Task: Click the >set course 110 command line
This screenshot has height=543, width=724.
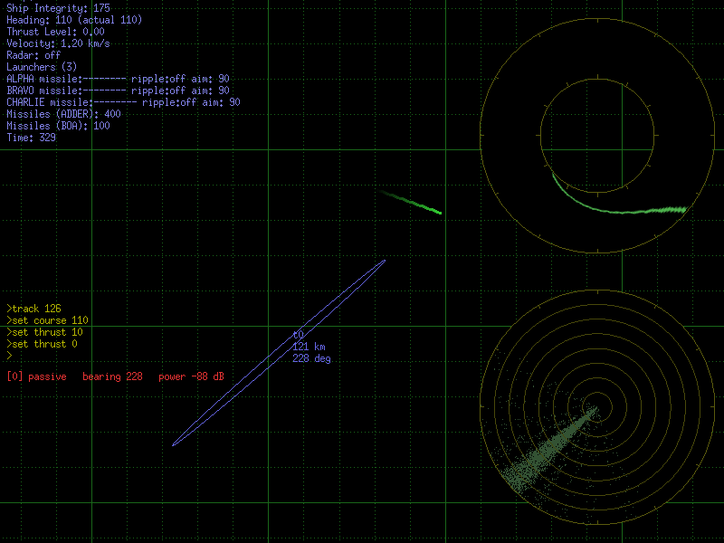Action: (x=48, y=320)
